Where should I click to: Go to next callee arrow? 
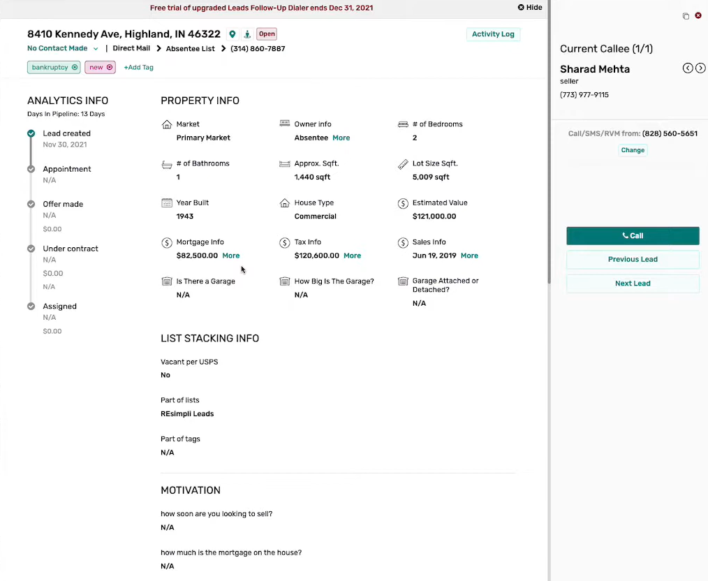pyautogui.click(x=700, y=68)
